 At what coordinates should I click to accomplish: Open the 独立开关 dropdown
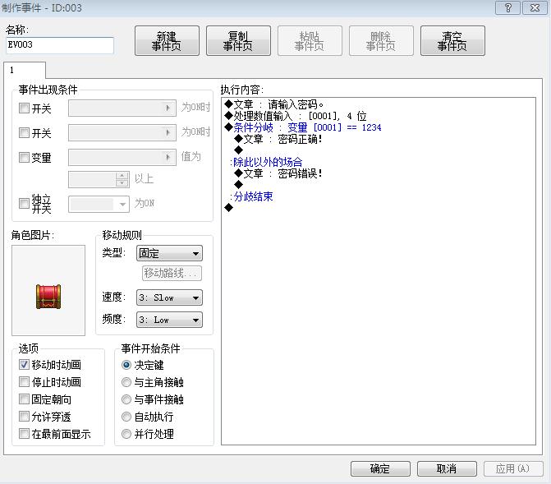99,204
